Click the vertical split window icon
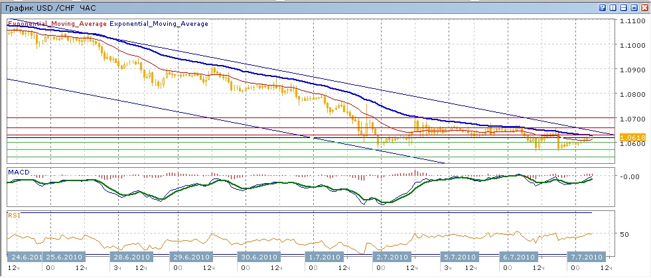The height and width of the screenshot is (278, 651). pos(613,7)
